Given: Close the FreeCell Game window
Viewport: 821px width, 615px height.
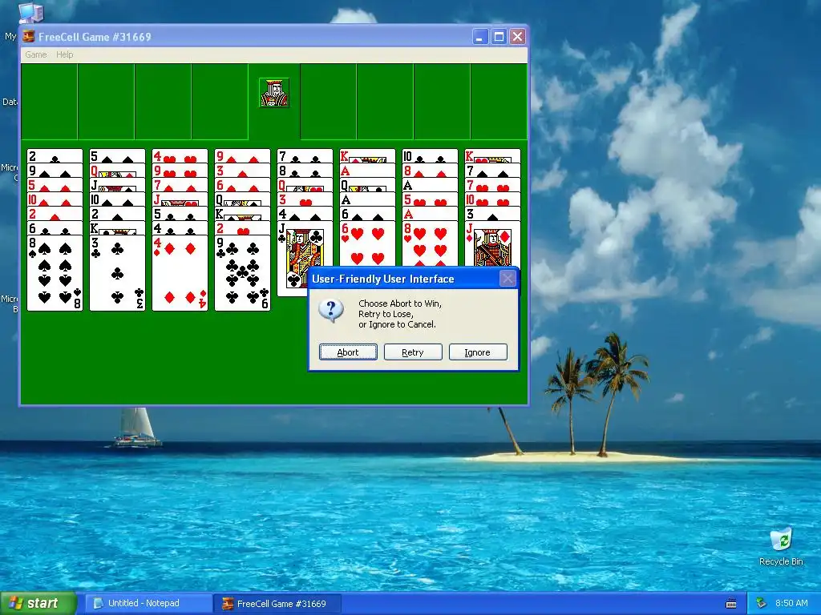Looking at the screenshot, I should (517, 37).
